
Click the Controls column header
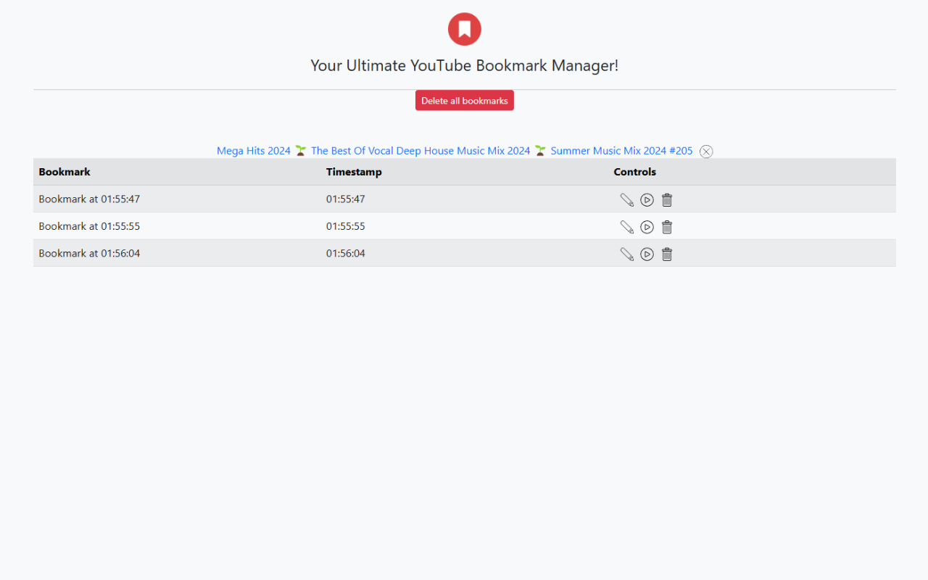click(x=752, y=172)
